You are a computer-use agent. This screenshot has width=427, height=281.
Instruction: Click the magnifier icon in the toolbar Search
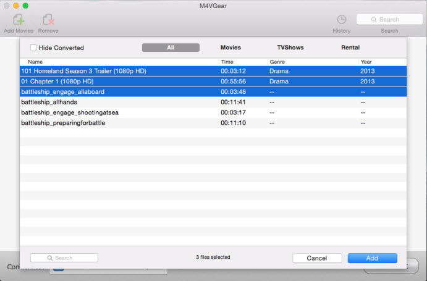374,20
